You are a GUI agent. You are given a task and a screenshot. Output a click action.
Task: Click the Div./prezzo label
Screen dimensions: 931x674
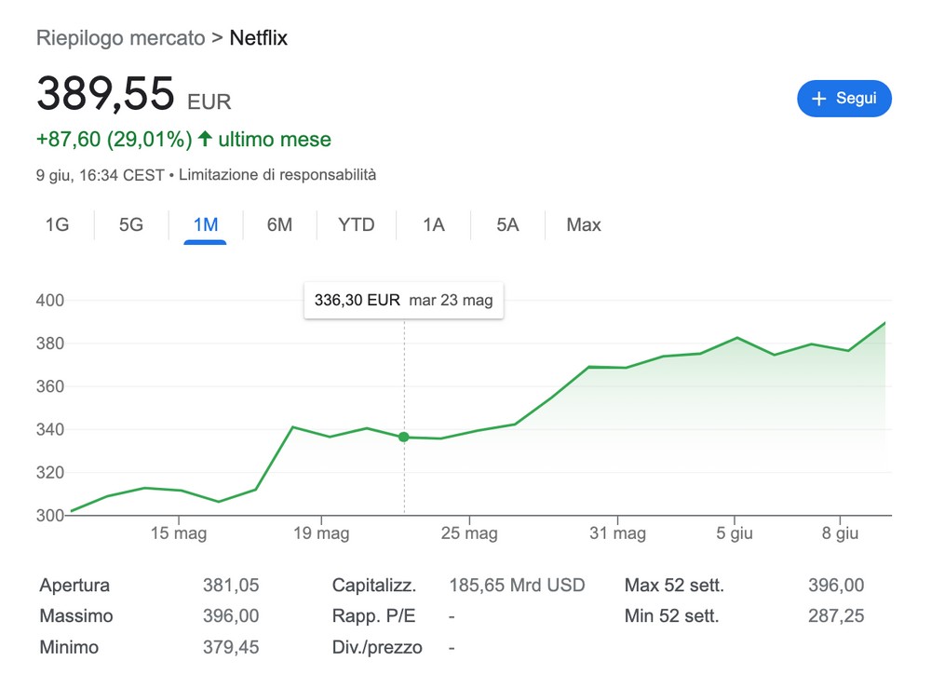[x=377, y=647]
